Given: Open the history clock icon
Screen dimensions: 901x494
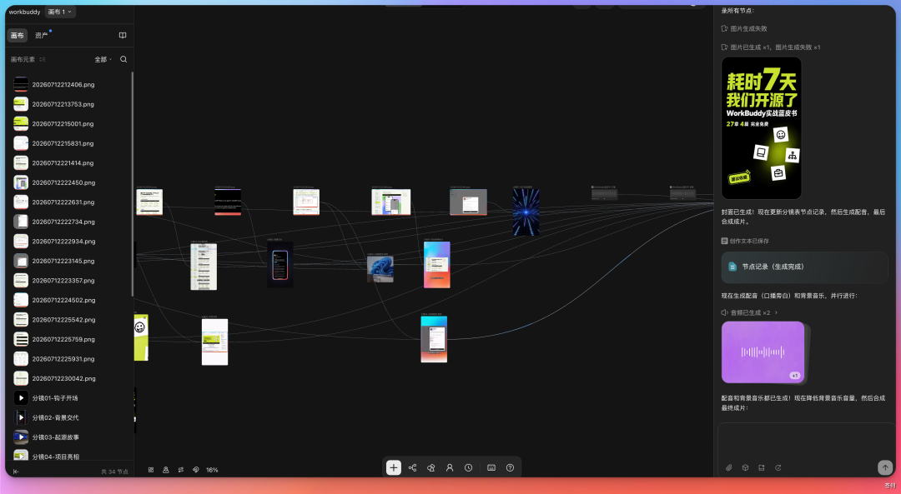Looking at the screenshot, I should 468,467.
